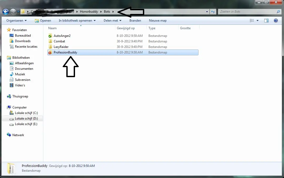Maximize the Explorer window
Image resolution: width=284 pixels, height=178 pixels.
tap(266, 2)
